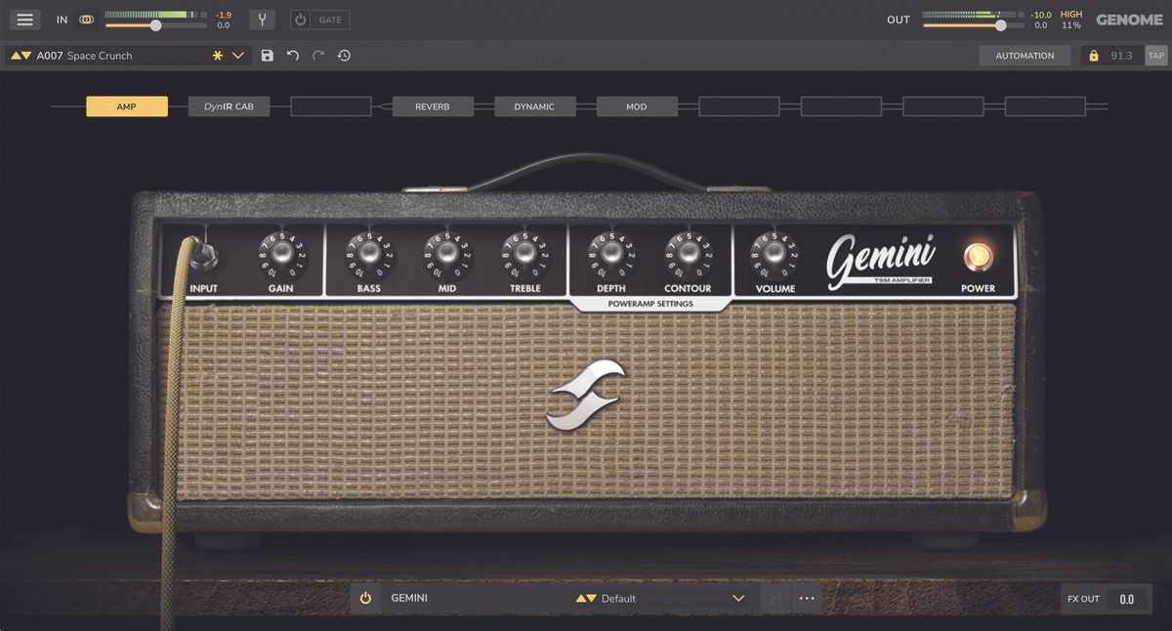Click the lock icon next to the tempo
1172x631 pixels.
coord(1094,56)
